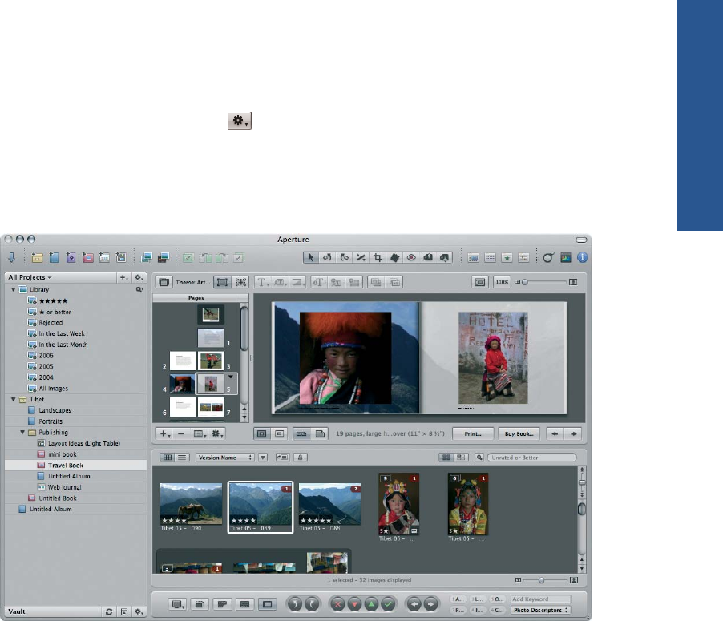Choose the Selection arrow tool
This screenshot has width=723, height=621.
[311, 258]
